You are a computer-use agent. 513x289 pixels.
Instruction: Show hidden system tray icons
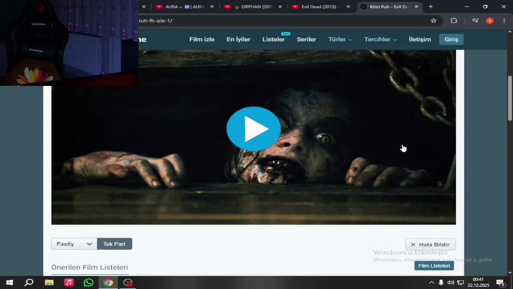coord(432,283)
